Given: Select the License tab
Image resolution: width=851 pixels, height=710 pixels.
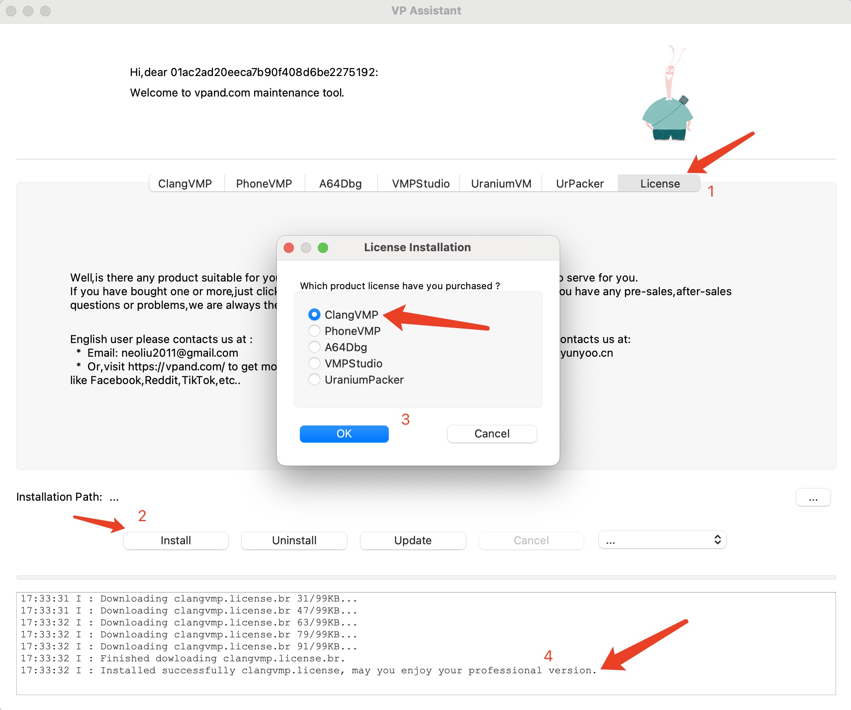Looking at the screenshot, I should (660, 184).
